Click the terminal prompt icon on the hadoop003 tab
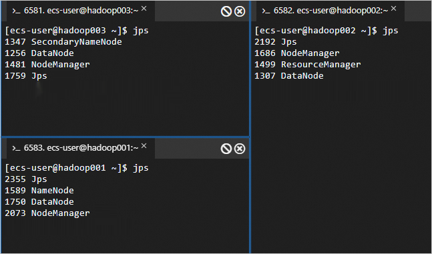Image resolution: width=432 pixels, height=254 pixels. 16,11
